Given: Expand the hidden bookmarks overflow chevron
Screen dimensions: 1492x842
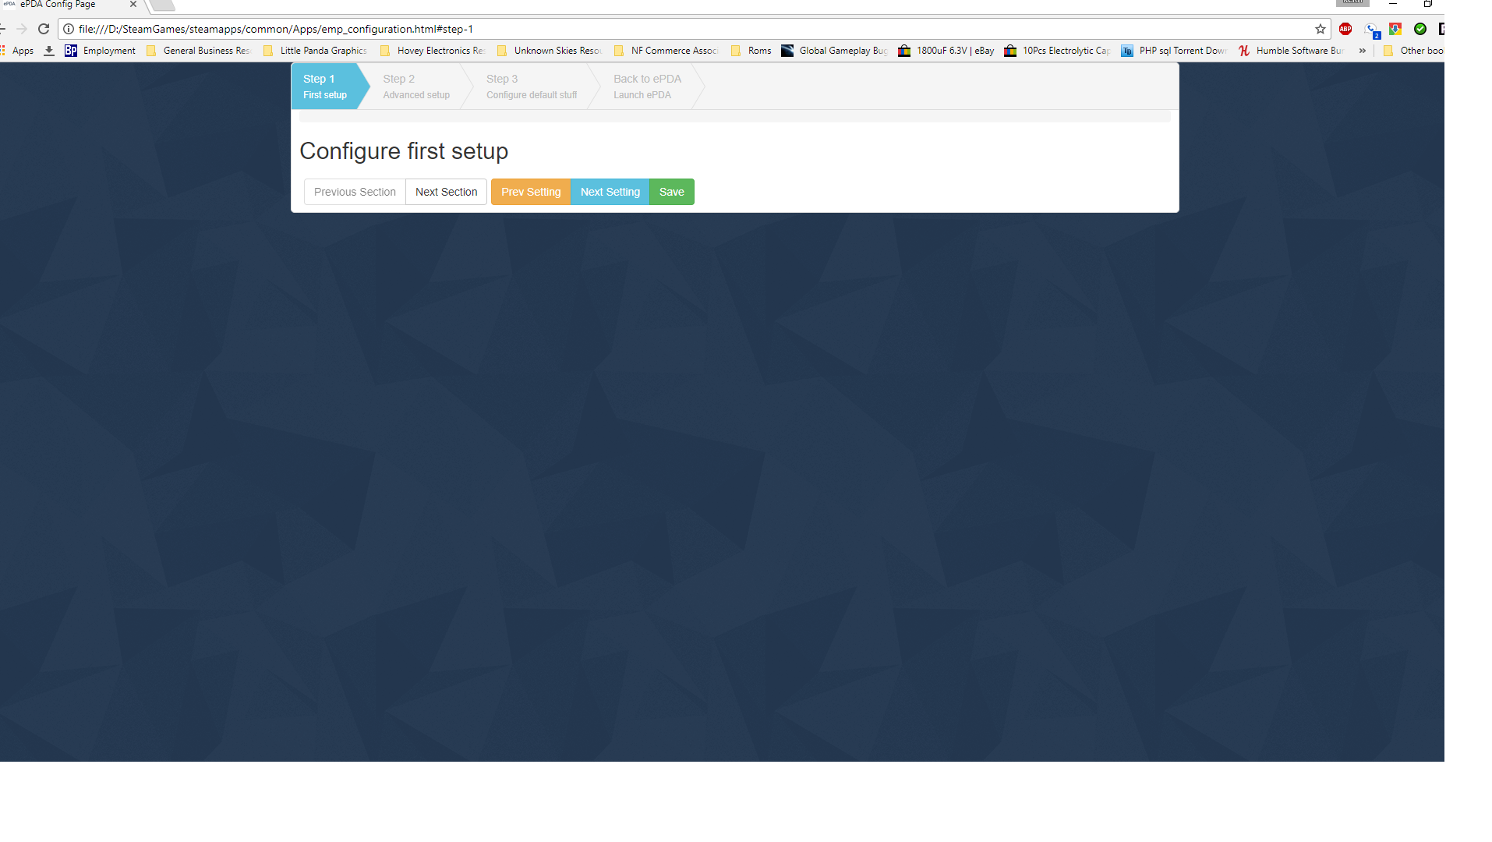Looking at the screenshot, I should (x=1363, y=51).
